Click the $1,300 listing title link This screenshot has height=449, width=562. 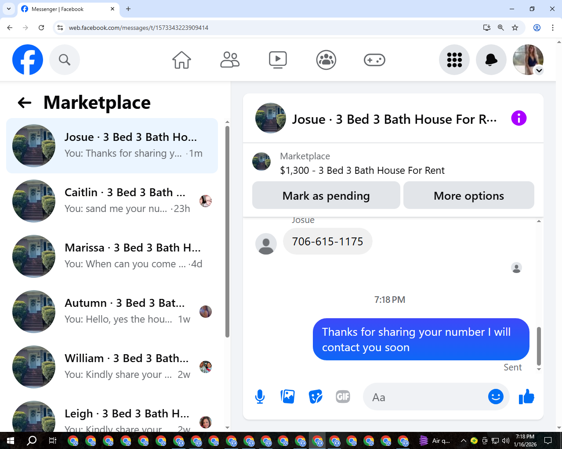pos(363,170)
